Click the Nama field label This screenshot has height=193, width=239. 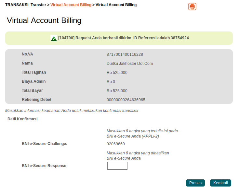[27, 63]
